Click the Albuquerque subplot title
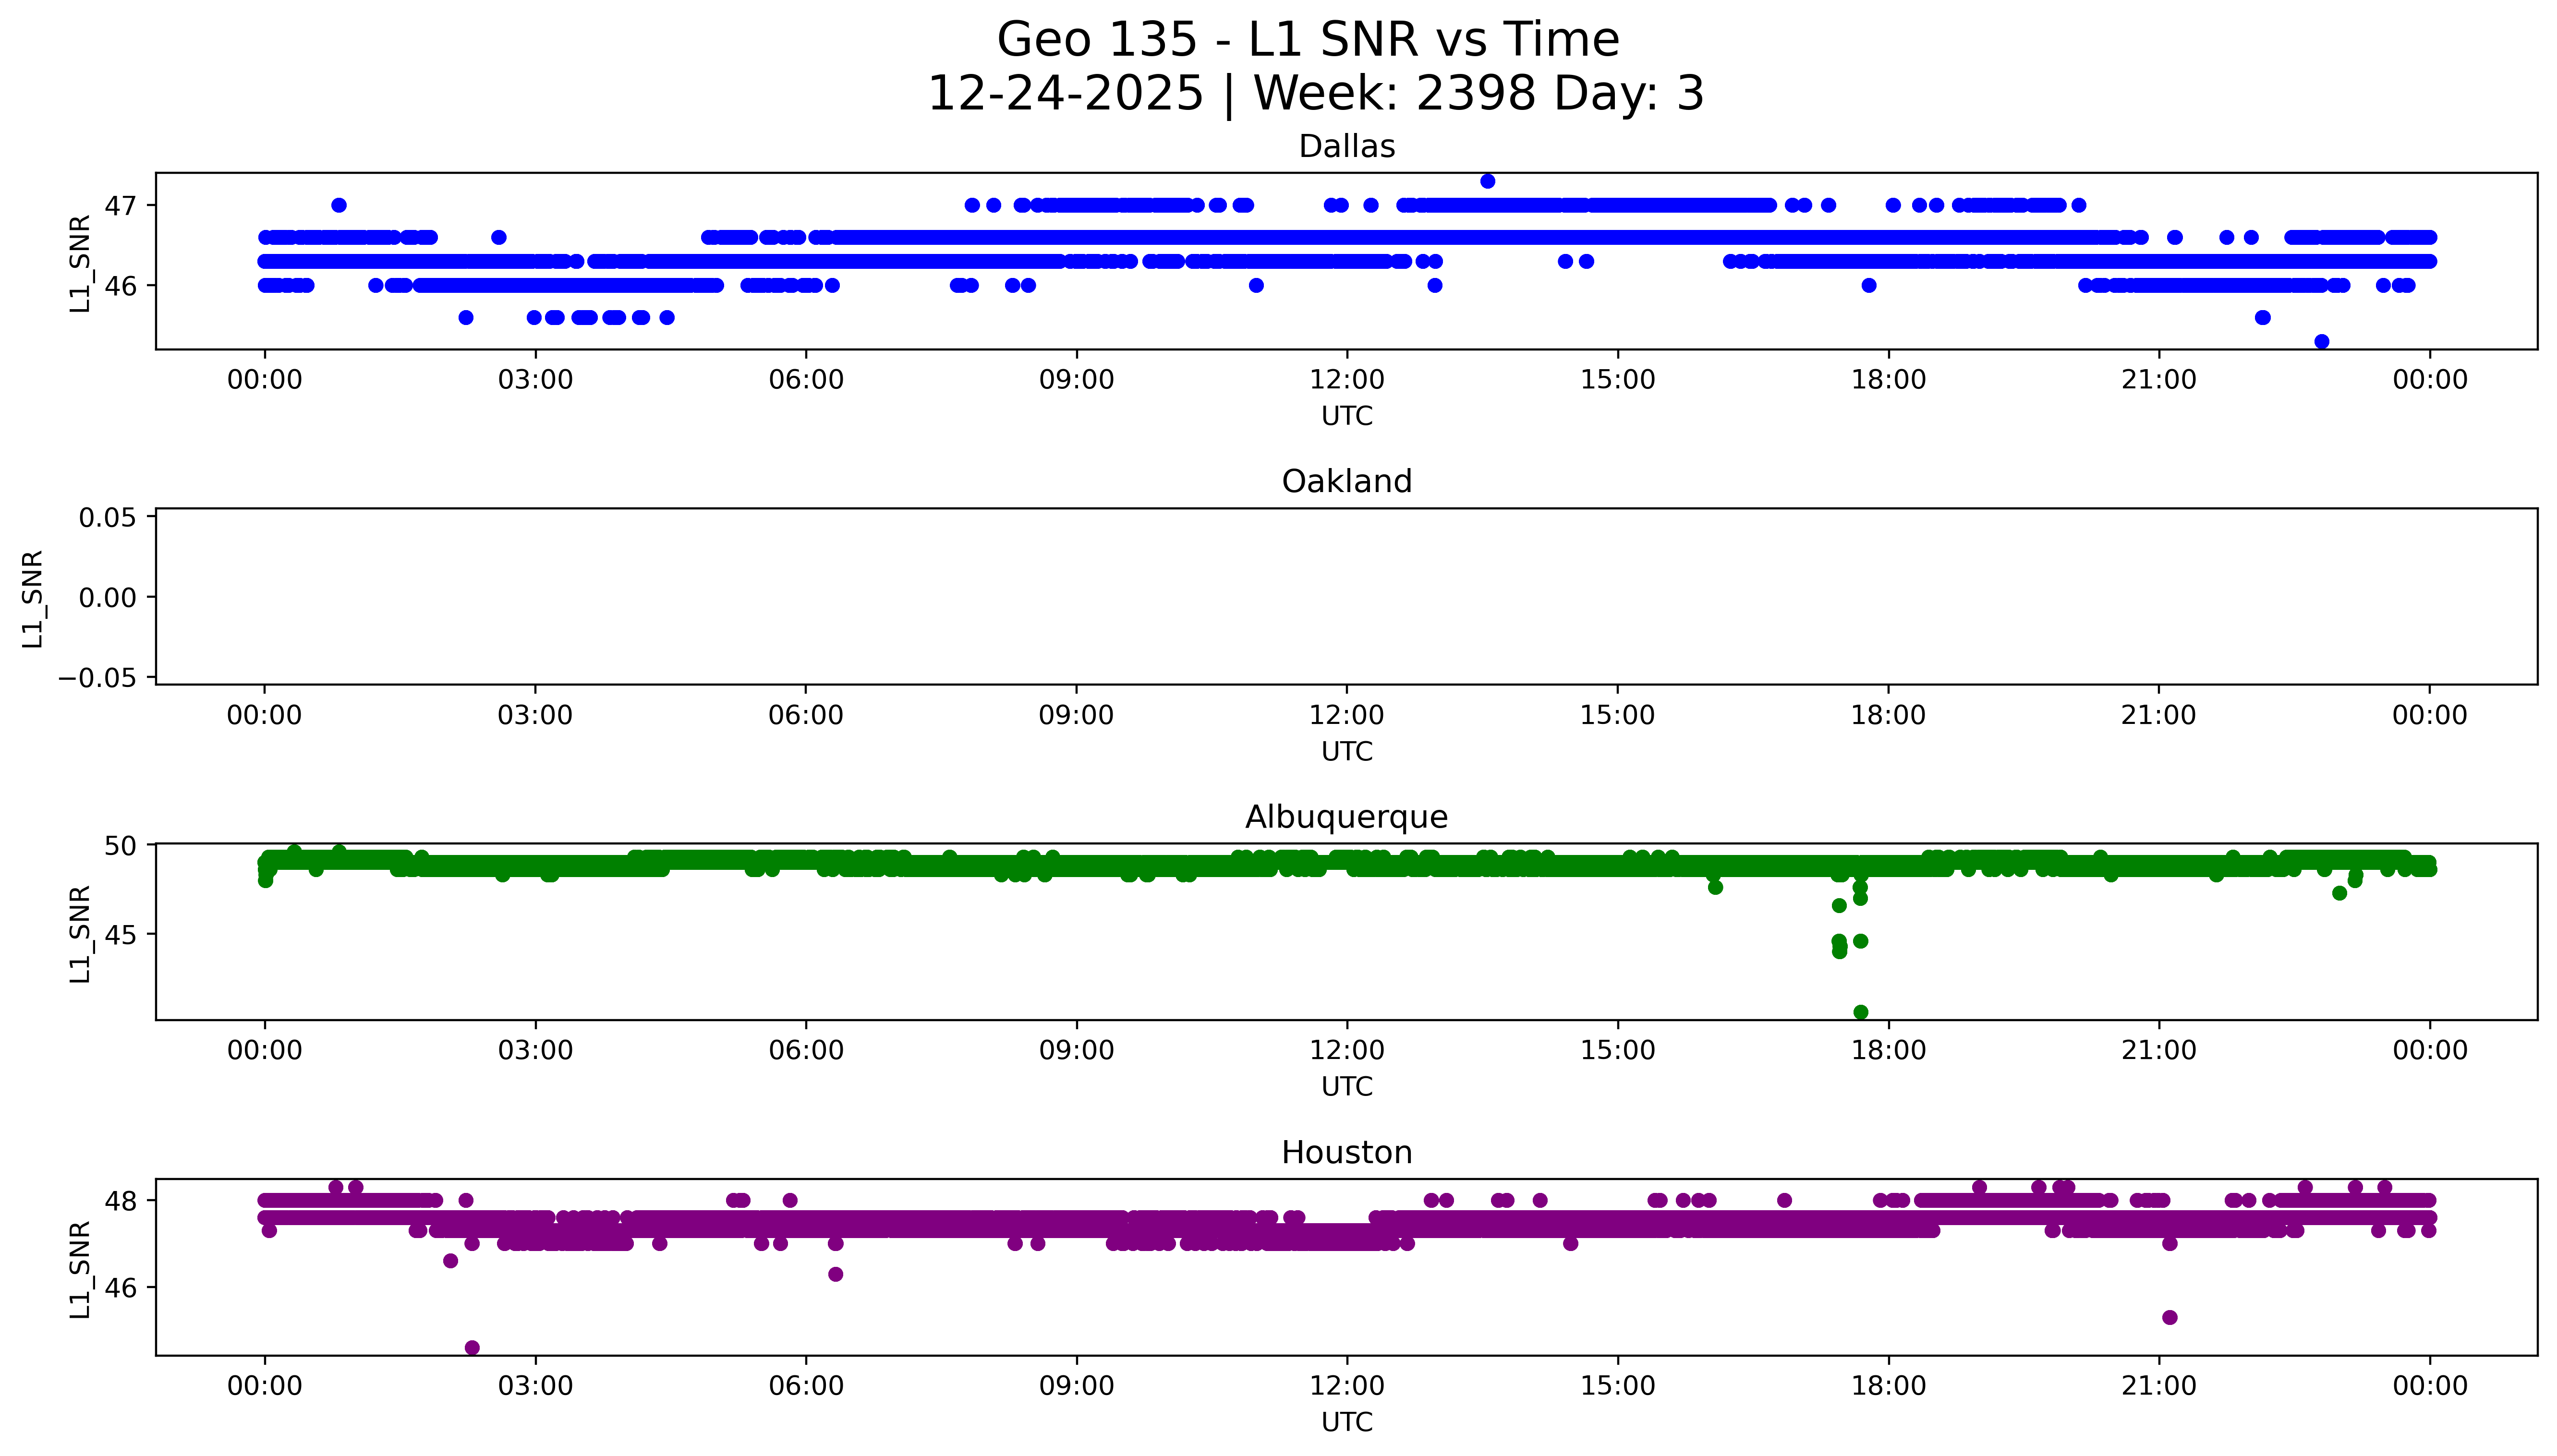This screenshot has height=1456, width=2557. pyautogui.click(x=1346, y=818)
